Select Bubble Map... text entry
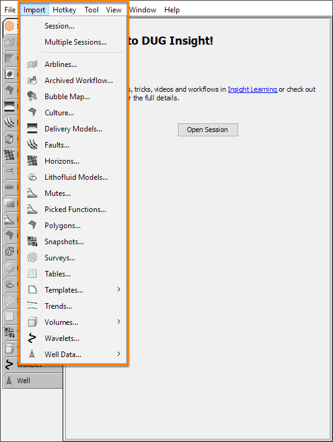The height and width of the screenshot is (442, 333). coord(67,97)
